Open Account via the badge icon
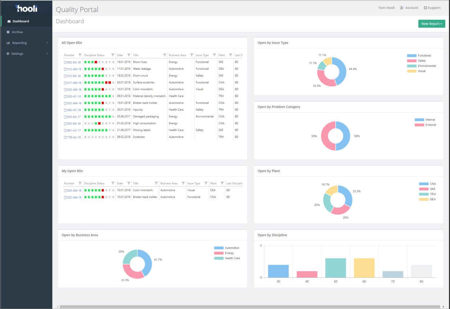Viewport: 450px width, 309px height. pos(401,7)
